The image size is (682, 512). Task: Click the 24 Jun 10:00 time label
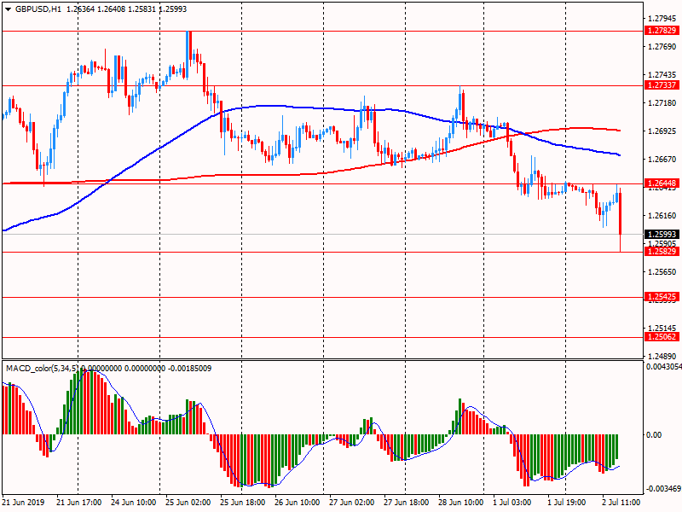134,502
